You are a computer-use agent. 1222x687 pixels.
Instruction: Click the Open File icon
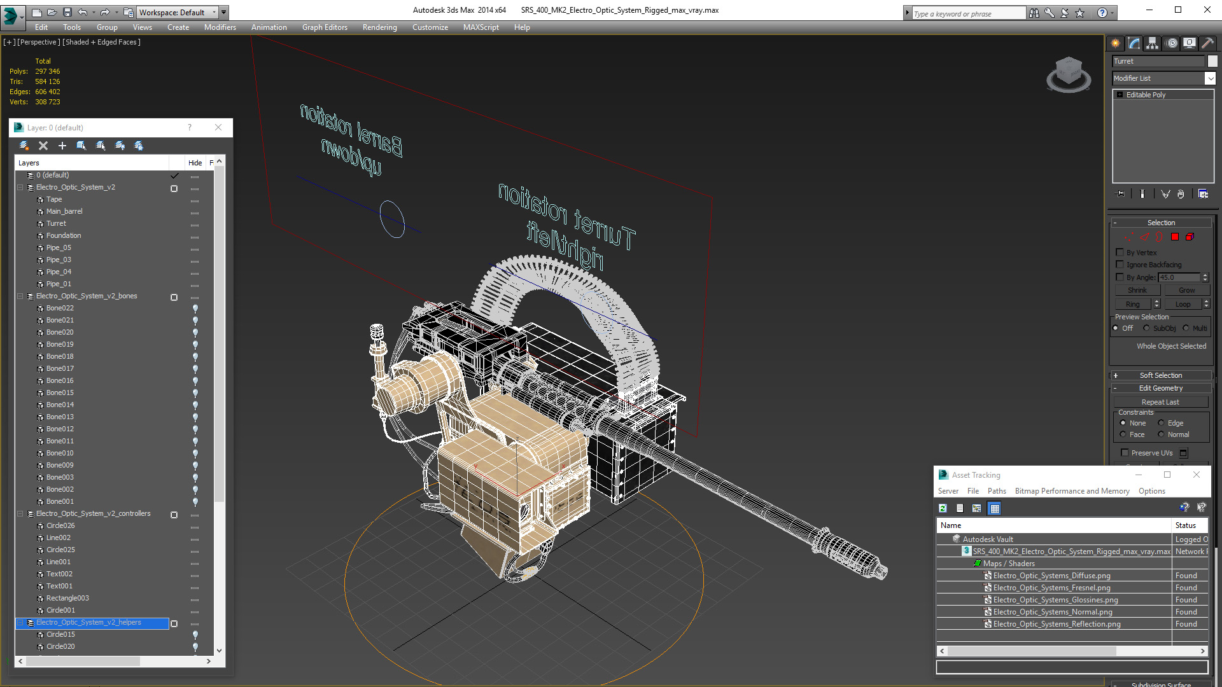(52, 12)
